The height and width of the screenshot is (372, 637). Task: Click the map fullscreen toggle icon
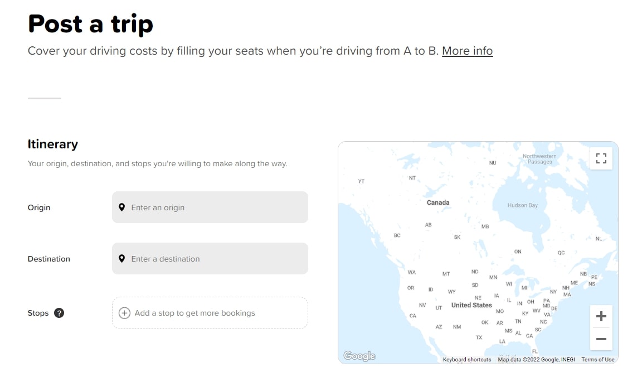point(601,158)
